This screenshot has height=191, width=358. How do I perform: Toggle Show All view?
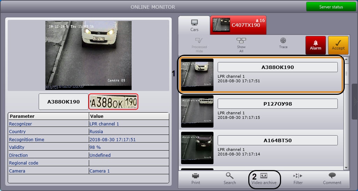(x=241, y=45)
